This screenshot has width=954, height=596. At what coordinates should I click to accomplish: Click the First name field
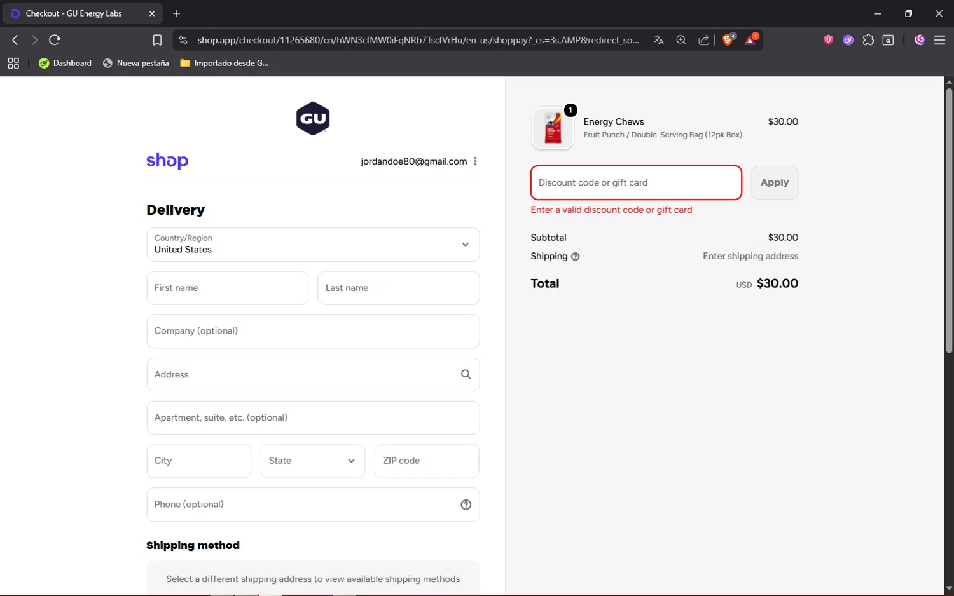[x=227, y=288]
